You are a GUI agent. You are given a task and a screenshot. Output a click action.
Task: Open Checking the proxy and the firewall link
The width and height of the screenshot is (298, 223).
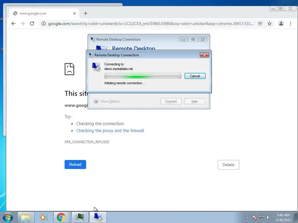[x=110, y=130]
